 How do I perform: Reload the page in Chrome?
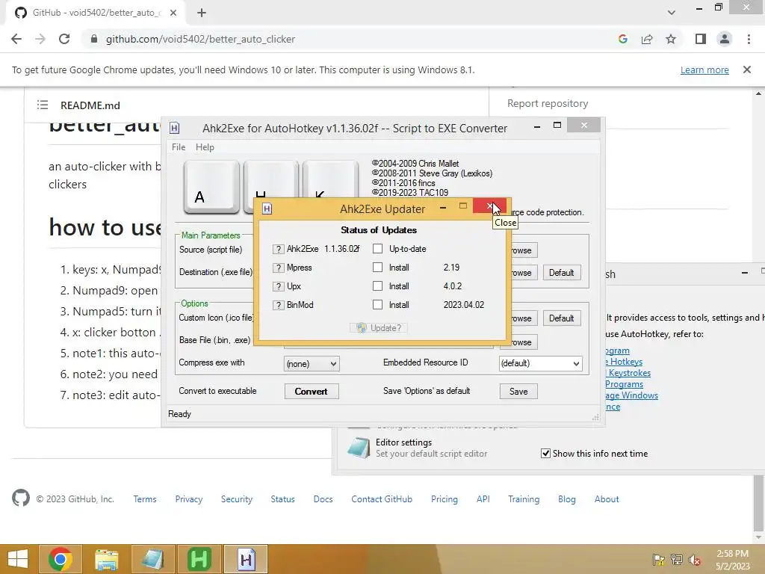[x=64, y=39]
